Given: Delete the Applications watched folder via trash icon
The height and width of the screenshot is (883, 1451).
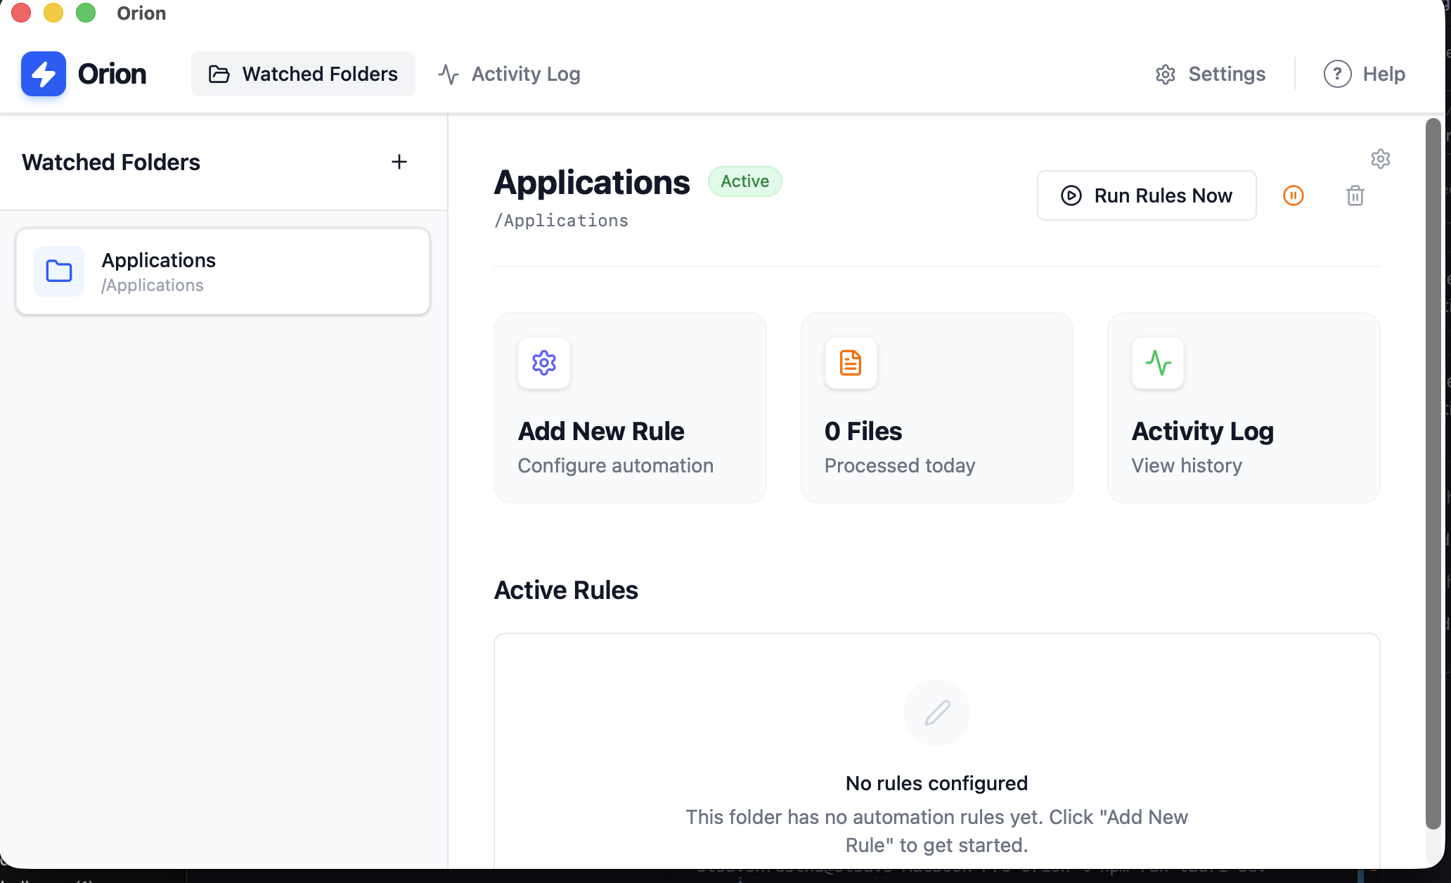Looking at the screenshot, I should 1355,195.
